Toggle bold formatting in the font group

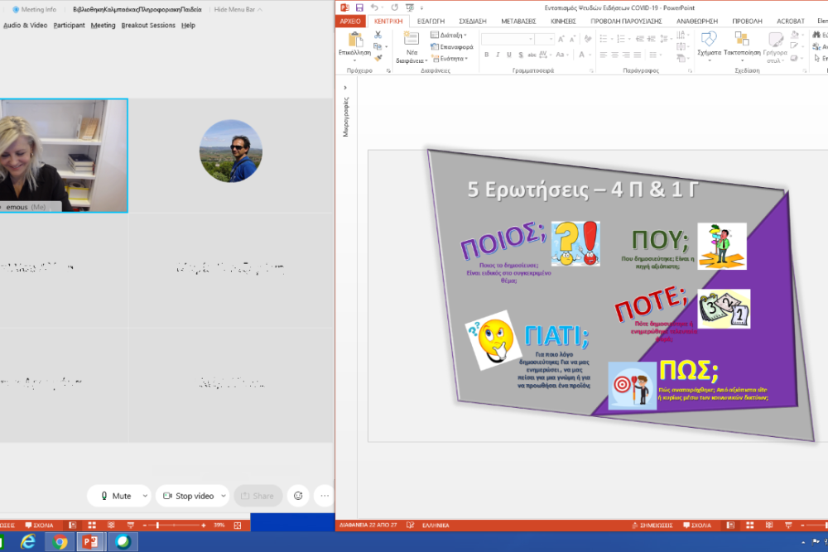coord(486,55)
